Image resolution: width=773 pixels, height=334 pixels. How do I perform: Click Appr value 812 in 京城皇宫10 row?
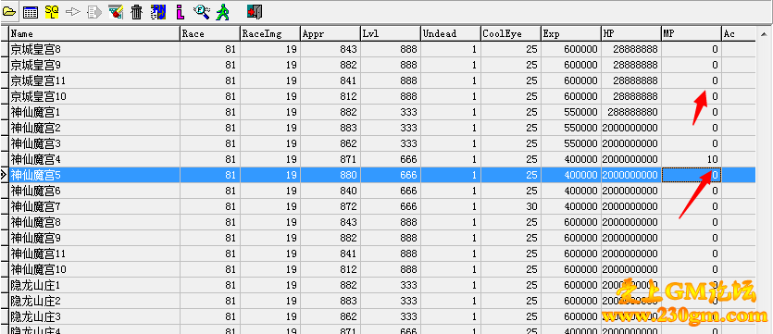click(330, 96)
